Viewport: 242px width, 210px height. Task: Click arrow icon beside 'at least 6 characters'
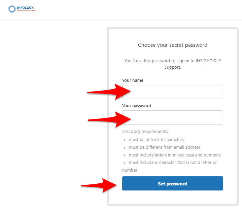click(125, 140)
